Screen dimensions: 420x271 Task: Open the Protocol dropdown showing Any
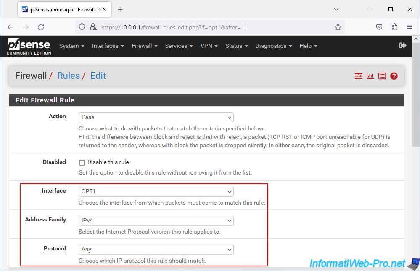point(156,249)
